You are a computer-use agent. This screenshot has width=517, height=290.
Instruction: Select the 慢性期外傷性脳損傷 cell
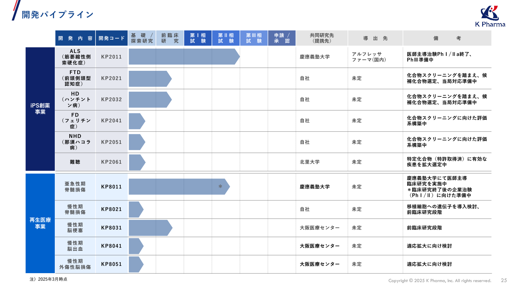click(x=75, y=264)
